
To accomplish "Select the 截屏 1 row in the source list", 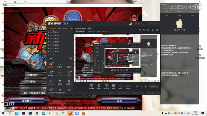I will pyautogui.click(x=60, y=51).
